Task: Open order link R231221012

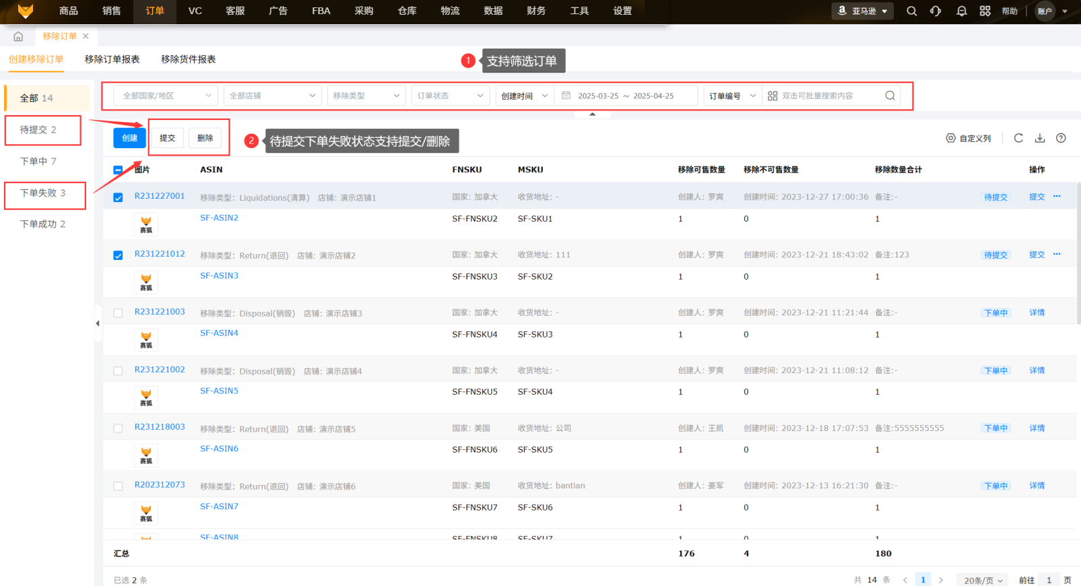Action: coord(160,254)
